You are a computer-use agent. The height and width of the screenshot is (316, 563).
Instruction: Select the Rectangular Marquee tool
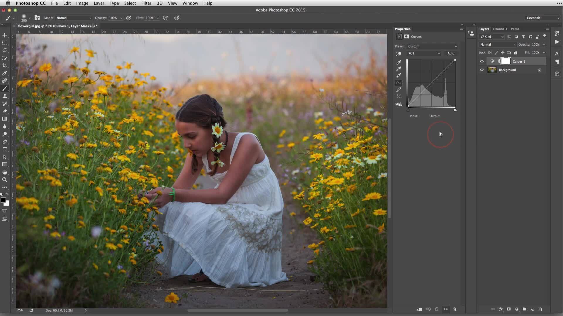click(5, 43)
